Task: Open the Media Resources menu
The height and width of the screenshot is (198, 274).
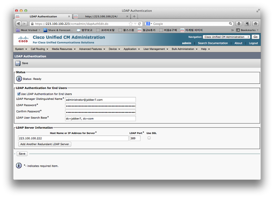Action: (x=63, y=49)
